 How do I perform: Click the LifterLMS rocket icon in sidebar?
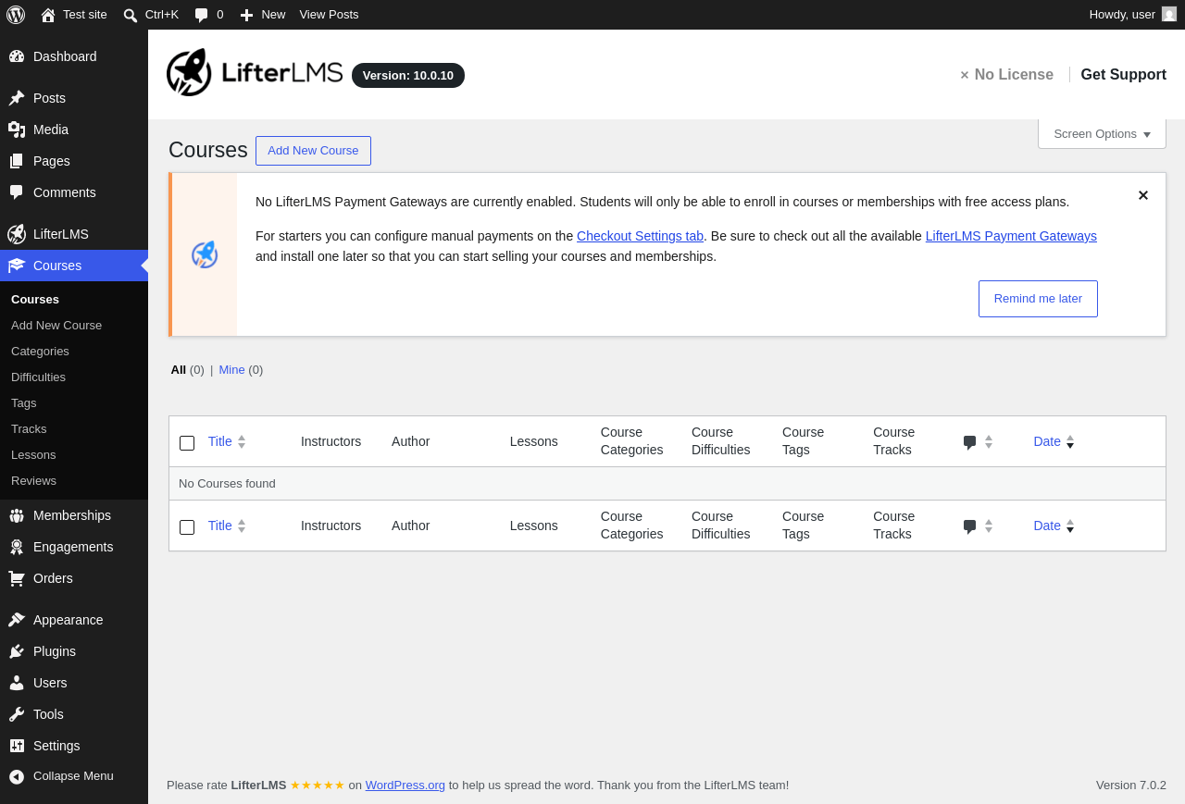coord(17,234)
